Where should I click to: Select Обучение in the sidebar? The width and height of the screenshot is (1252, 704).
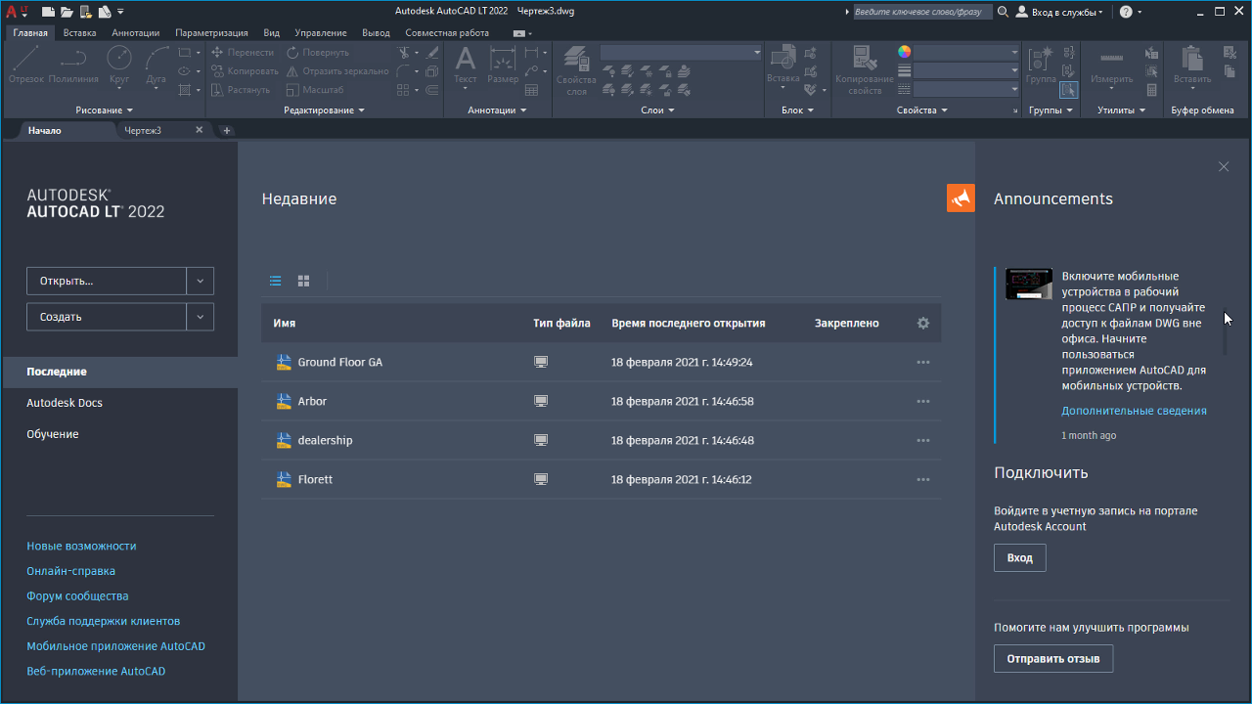point(53,434)
